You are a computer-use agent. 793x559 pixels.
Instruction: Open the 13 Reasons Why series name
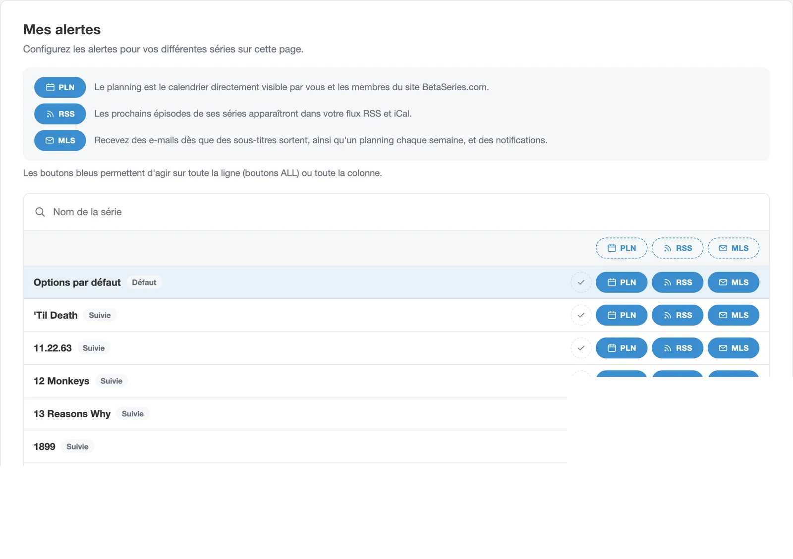(x=72, y=414)
